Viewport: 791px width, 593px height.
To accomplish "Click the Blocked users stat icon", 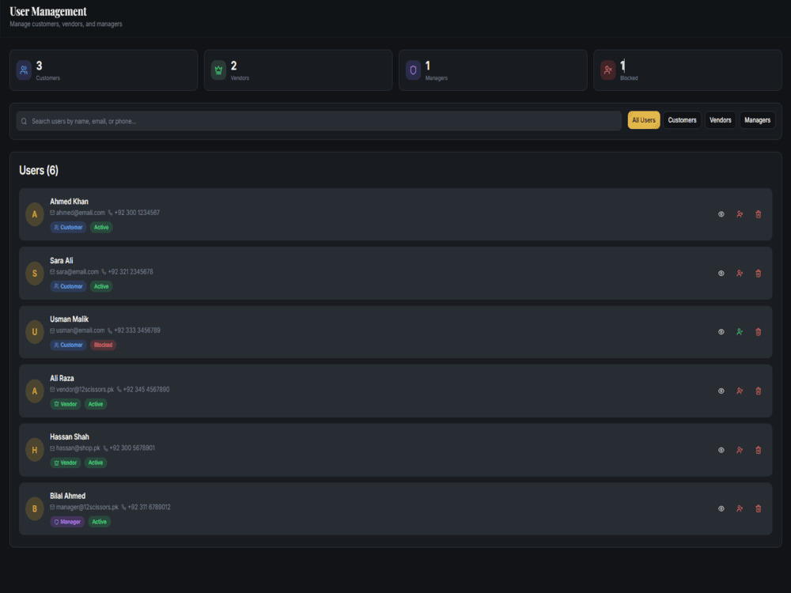I will [607, 70].
